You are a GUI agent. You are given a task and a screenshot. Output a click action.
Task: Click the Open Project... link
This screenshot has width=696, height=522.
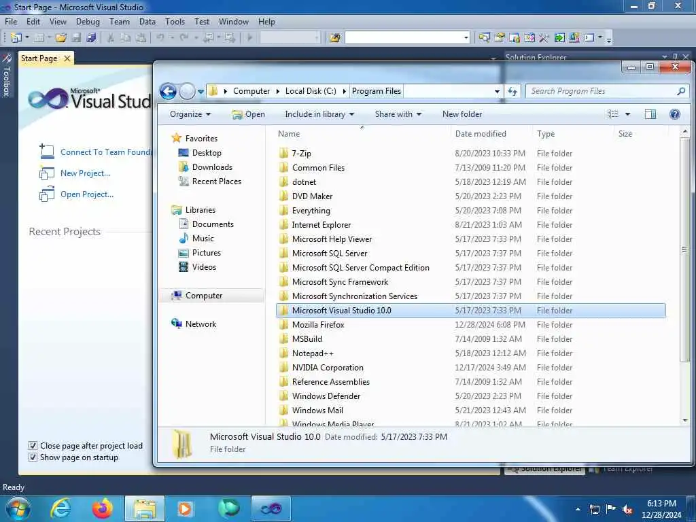[87, 194]
